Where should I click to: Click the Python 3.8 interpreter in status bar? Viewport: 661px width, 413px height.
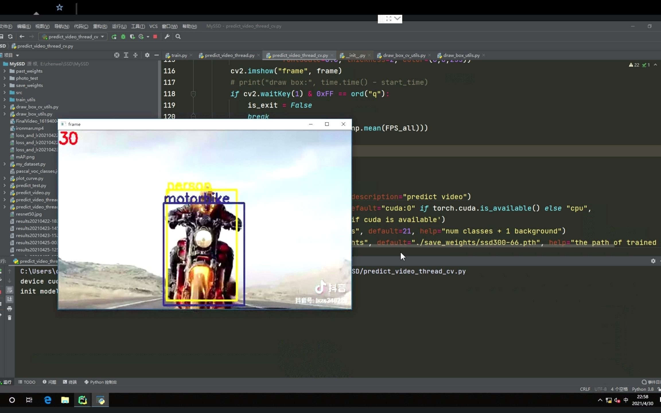coord(643,389)
